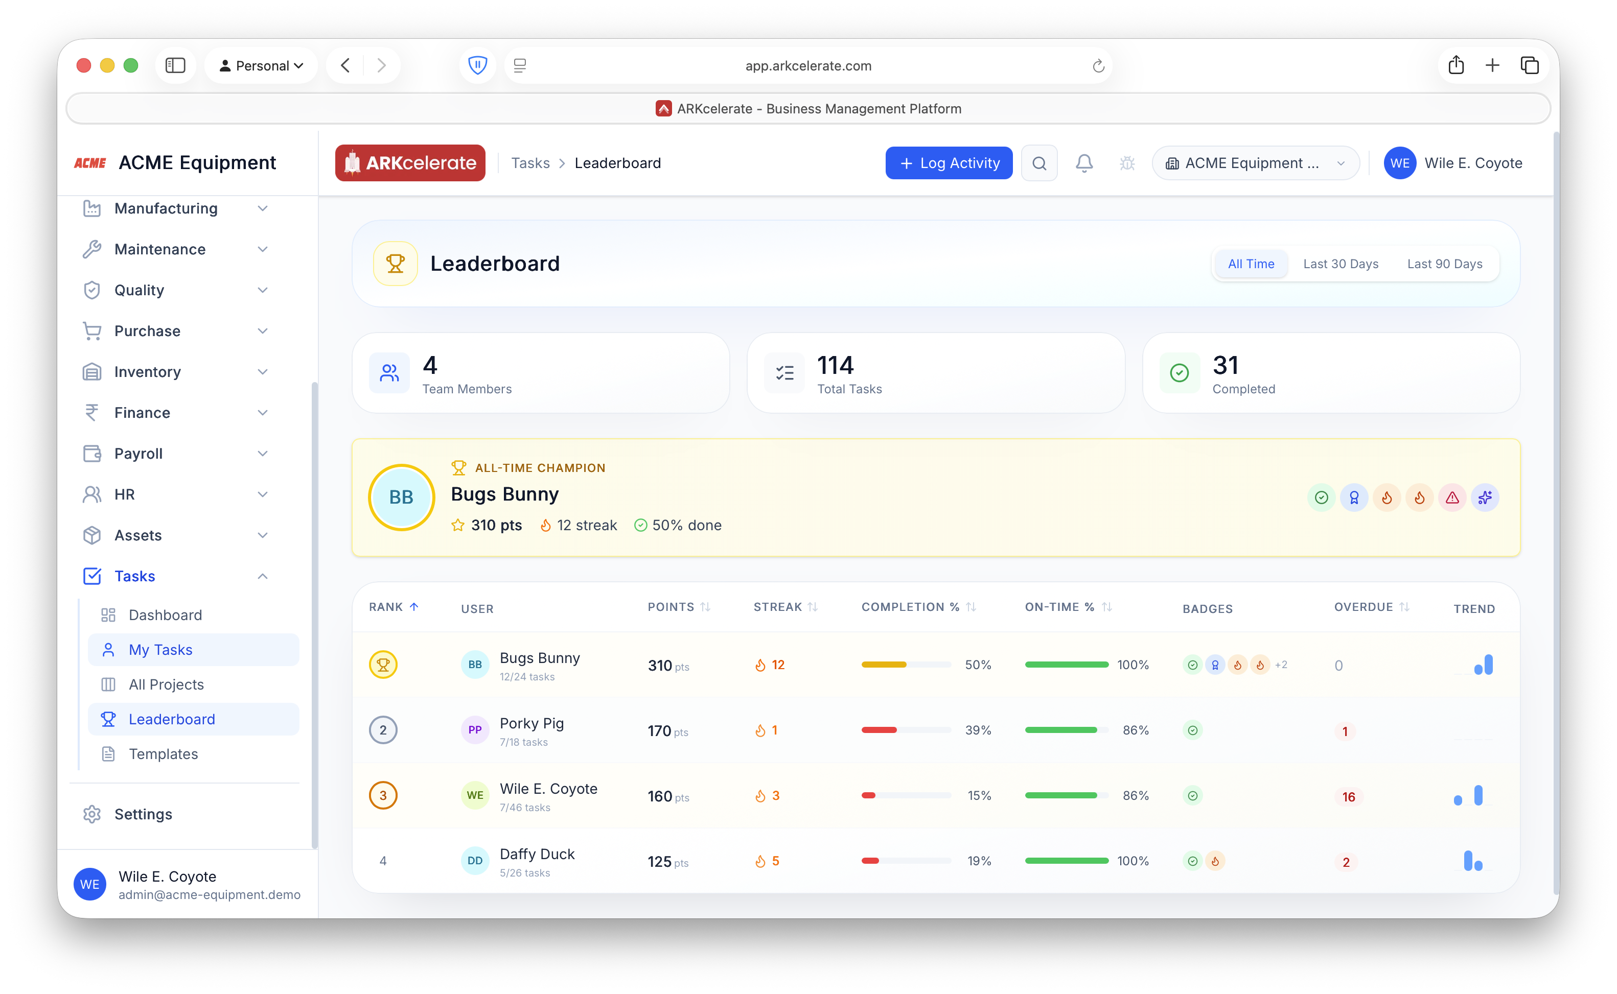
Task: Click Porky Pig's 86% on-time bar
Action: (x=1066, y=730)
